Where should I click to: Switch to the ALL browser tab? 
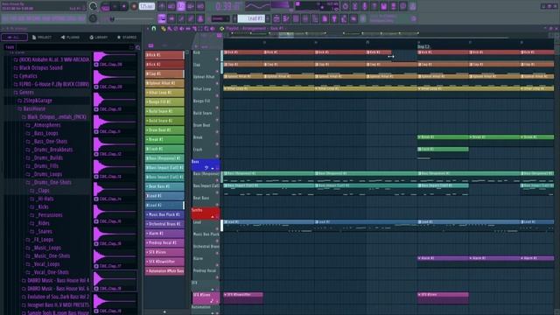[x=14, y=37]
